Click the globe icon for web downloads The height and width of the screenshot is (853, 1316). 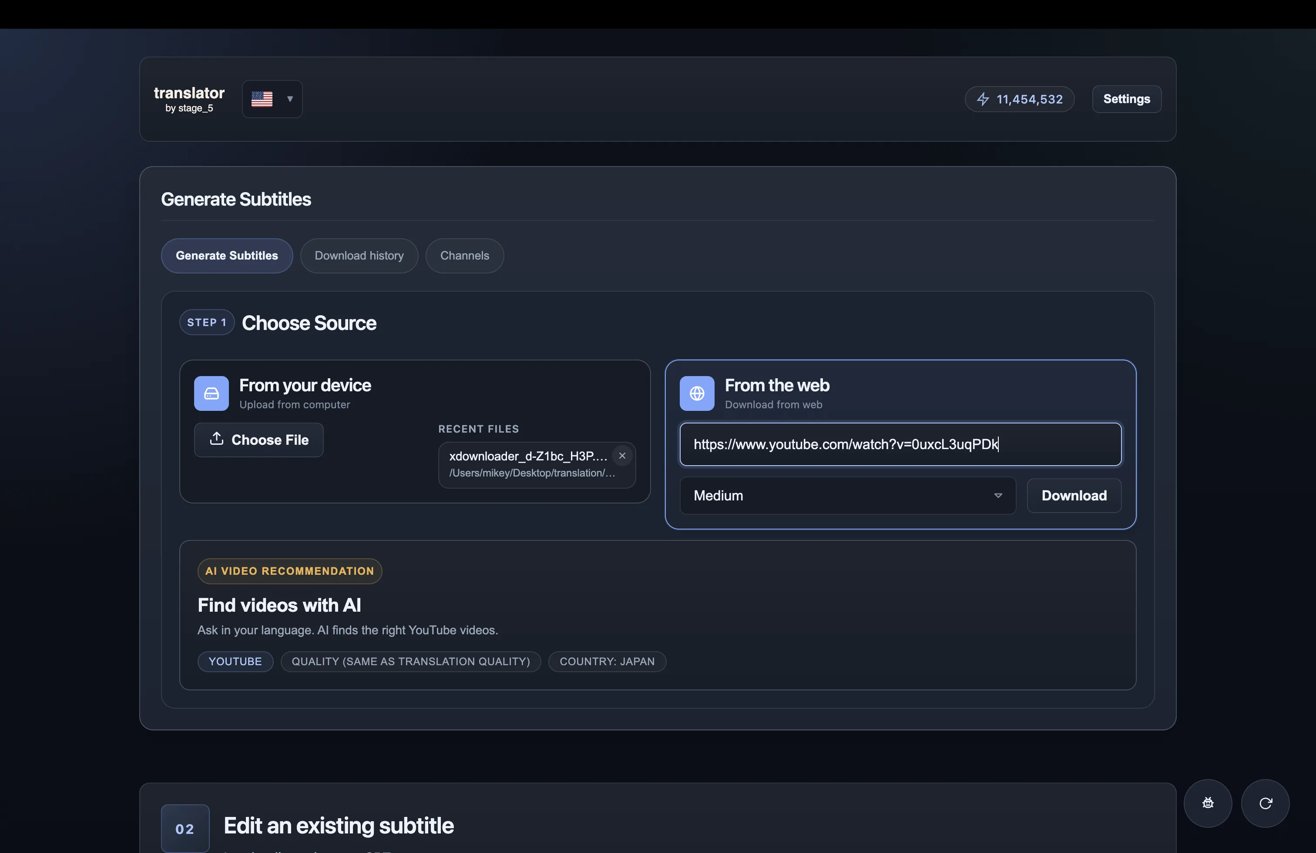696,393
